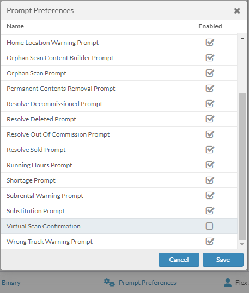Uncheck Home Location Warning Prompt
249x293 pixels.
tap(210, 43)
